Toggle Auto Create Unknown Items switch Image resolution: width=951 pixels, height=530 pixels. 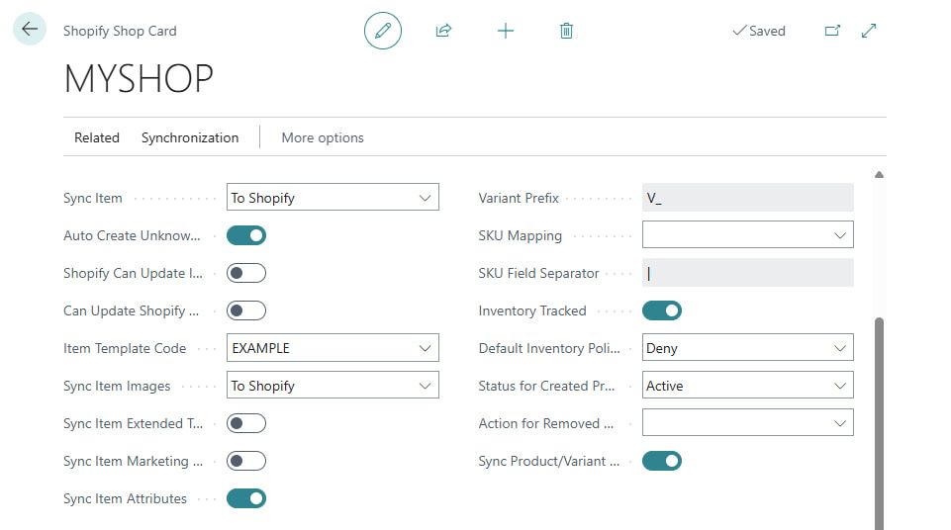[246, 235]
